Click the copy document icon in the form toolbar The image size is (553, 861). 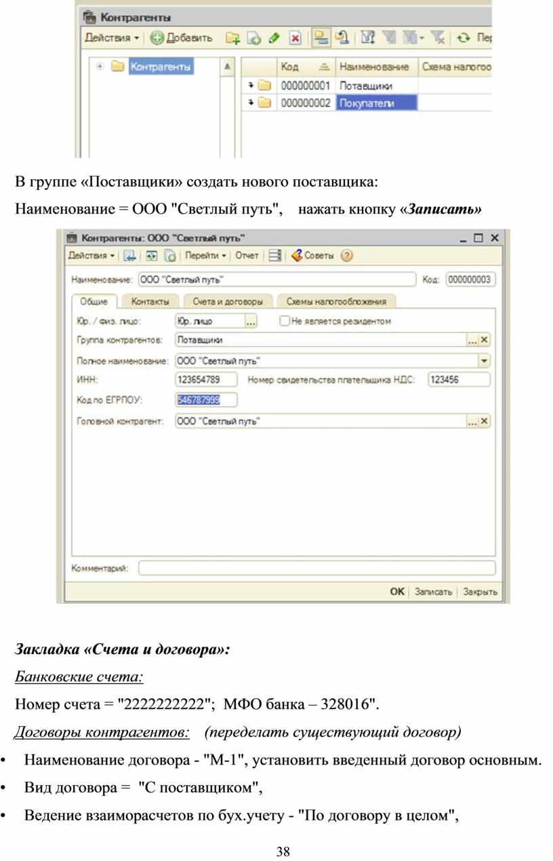coord(170,256)
